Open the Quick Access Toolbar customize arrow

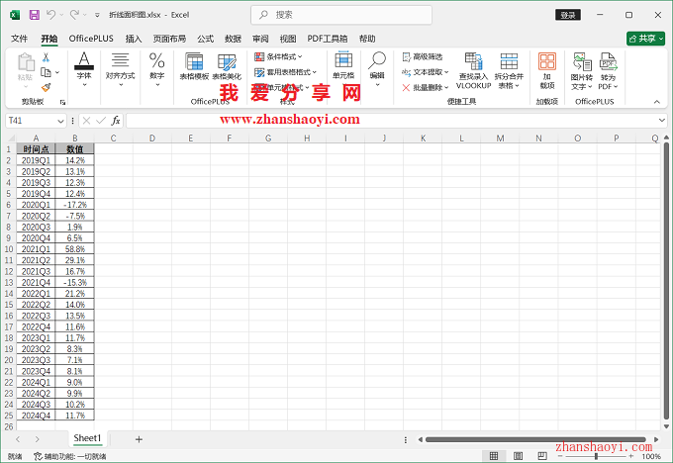click(97, 15)
